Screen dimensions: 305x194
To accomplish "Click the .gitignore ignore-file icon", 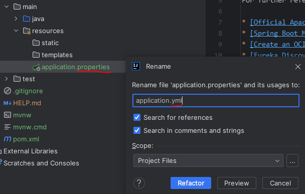I will click(x=8, y=91).
